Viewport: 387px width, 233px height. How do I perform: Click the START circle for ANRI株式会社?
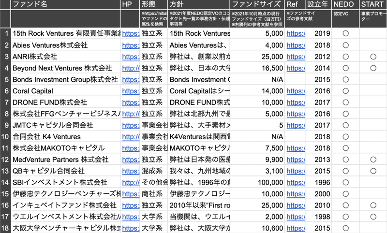tap(373, 57)
